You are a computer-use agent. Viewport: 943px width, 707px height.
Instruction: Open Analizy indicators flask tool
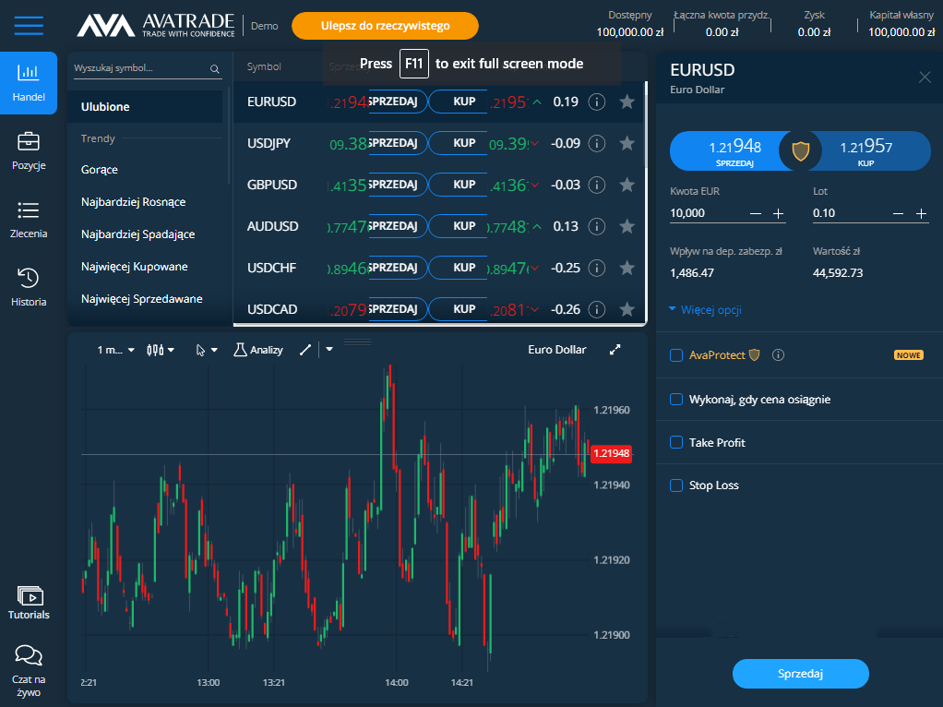click(258, 350)
